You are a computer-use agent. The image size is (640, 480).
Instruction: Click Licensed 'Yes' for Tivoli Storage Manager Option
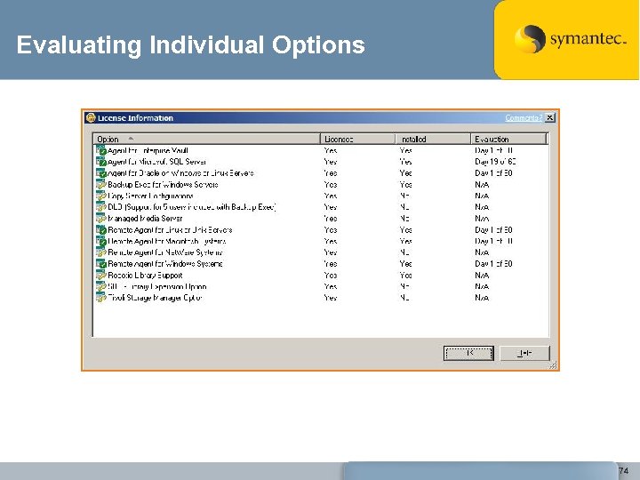(331, 298)
